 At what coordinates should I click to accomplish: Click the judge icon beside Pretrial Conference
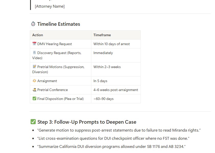34,90
